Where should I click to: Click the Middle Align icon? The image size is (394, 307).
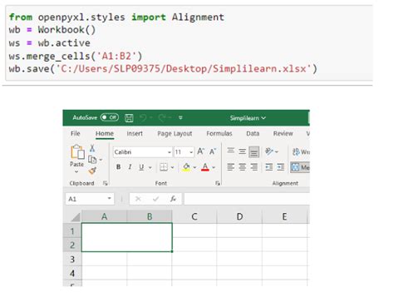(x=242, y=151)
